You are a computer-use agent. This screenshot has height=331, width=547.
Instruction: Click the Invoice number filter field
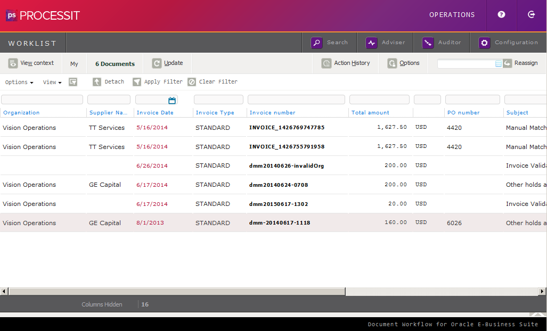coord(296,100)
